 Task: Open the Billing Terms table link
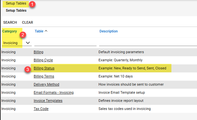(x=44, y=76)
